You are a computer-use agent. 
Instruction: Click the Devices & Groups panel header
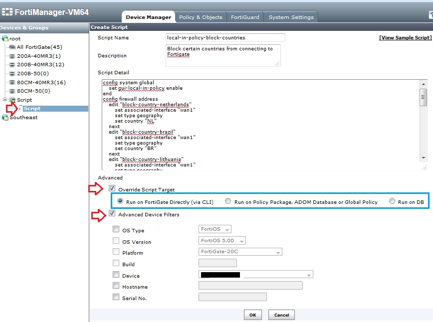point(44,27)
